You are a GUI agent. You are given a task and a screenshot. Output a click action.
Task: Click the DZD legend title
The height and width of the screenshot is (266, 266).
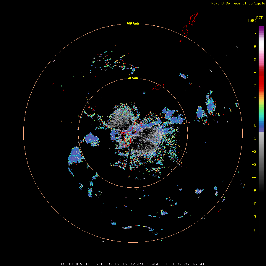tap(260, 18)
